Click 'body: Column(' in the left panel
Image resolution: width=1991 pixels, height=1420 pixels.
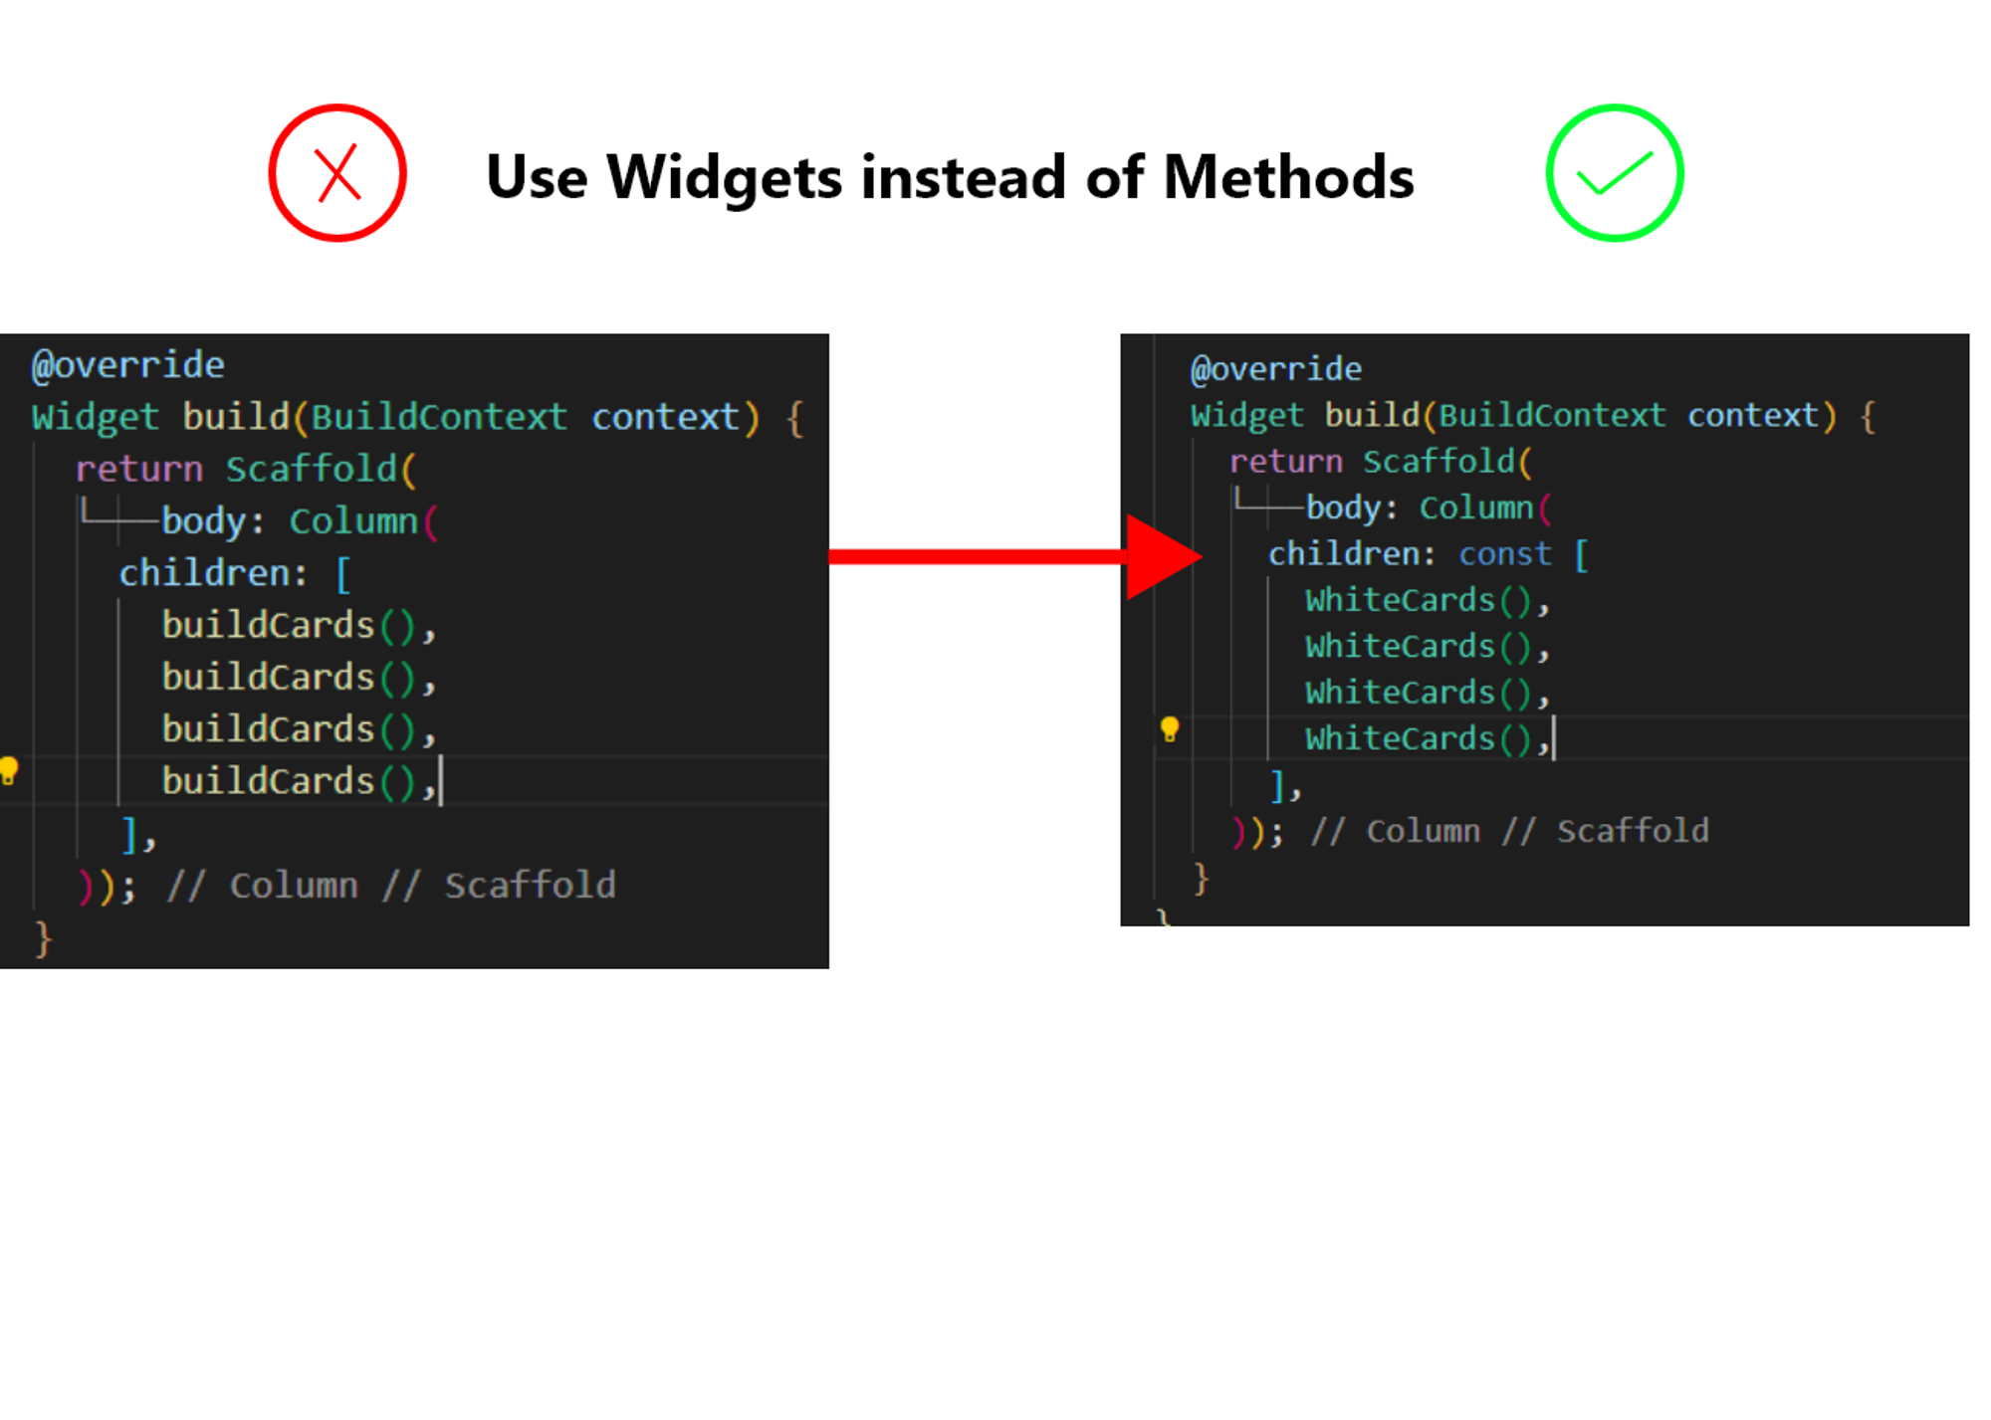[300, 521]
